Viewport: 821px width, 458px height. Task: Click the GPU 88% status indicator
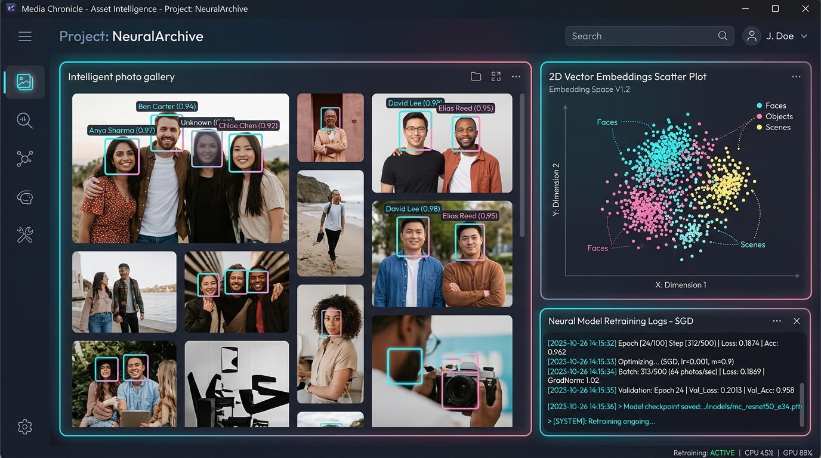797,453
